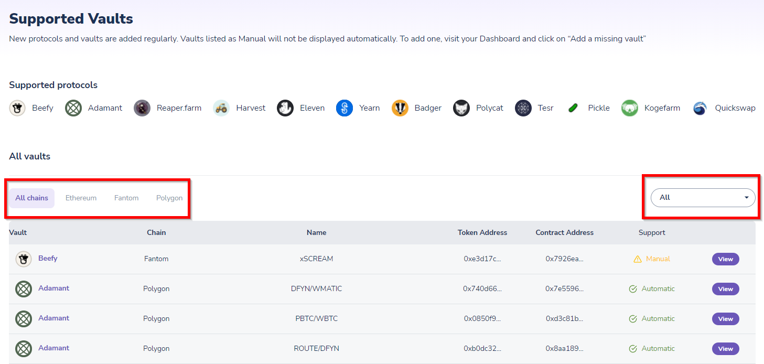
Task: Click the Beefy protocol cow icon
Action: pyautogui.click(x=17, y=108)
